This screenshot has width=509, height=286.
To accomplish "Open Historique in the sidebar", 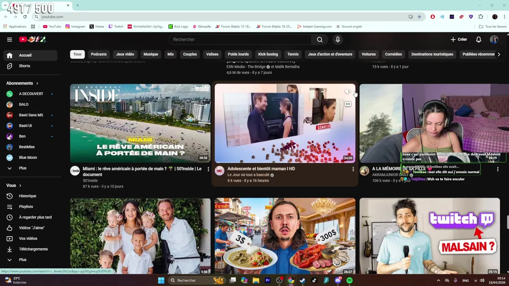I will pyautogui.click(x=30, y=196).
